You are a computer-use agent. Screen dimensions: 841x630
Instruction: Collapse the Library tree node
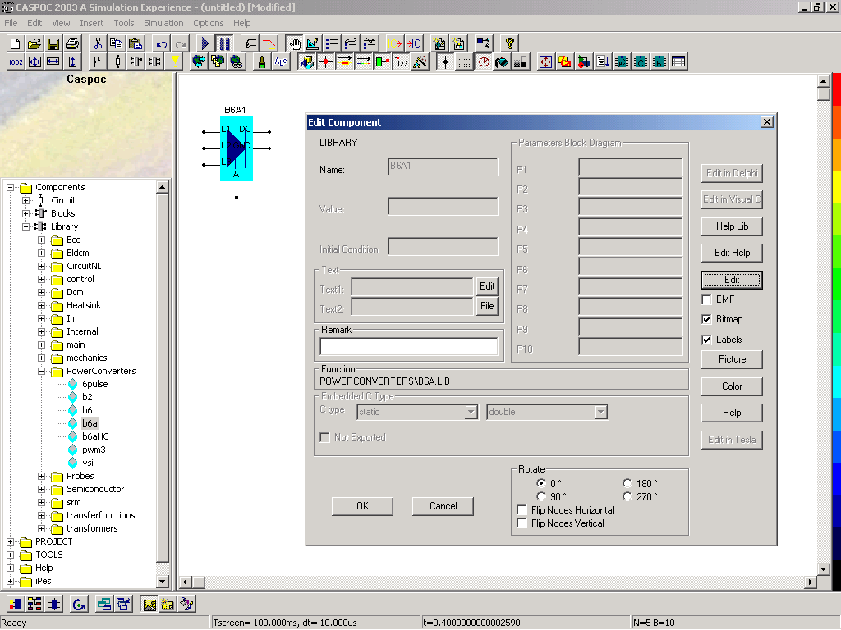click(25, 226)
